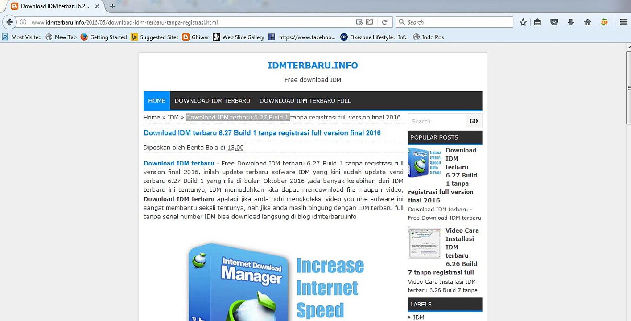Click the page vertical scrollbar thumb
The height and width of the screenshot is (321, 631).
pos(628,88)
